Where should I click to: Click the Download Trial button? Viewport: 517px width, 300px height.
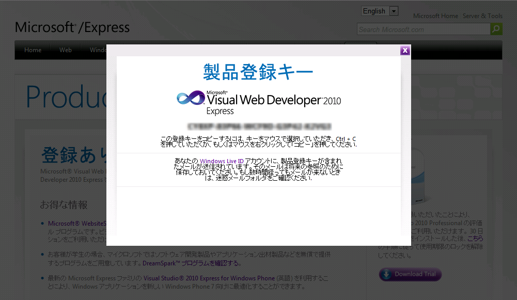[x=410, y=274]
